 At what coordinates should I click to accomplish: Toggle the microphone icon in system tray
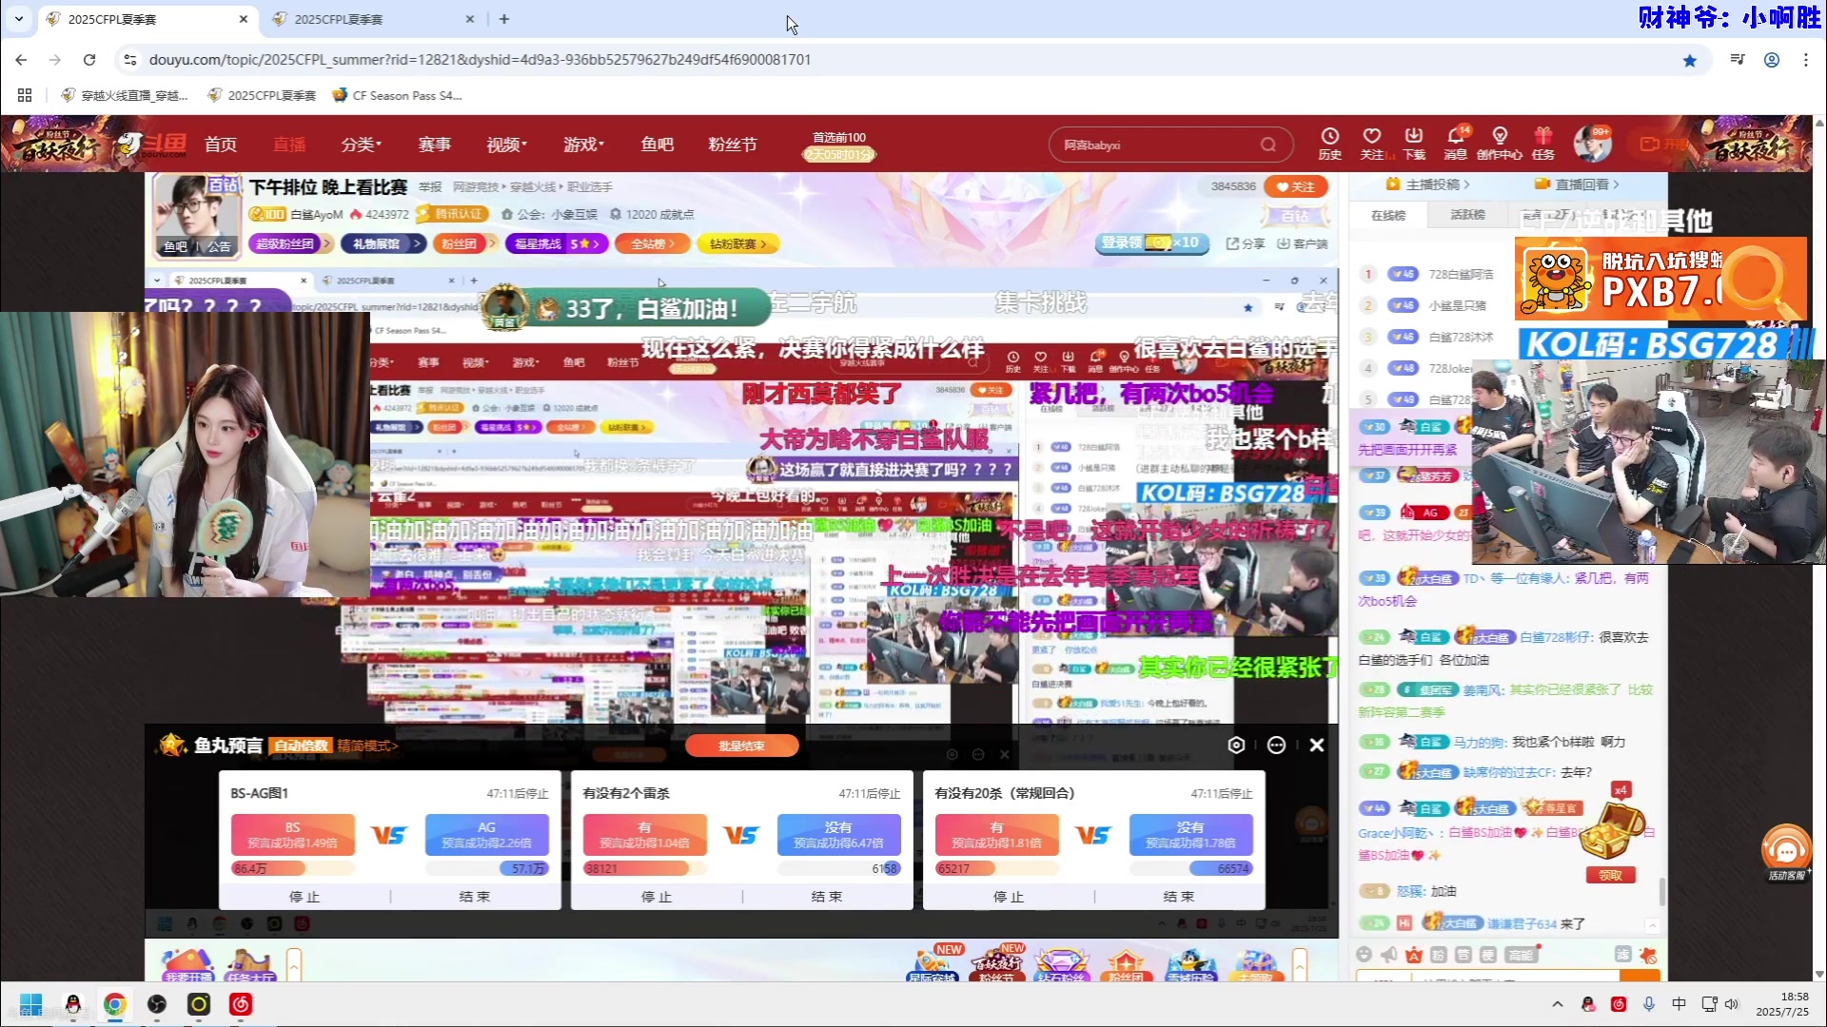[1649, 1004]
